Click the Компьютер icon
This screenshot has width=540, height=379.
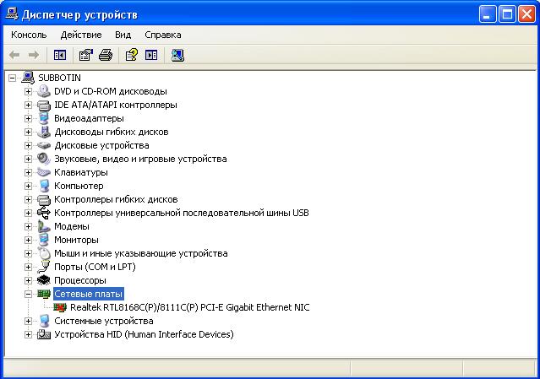(44, 186)
